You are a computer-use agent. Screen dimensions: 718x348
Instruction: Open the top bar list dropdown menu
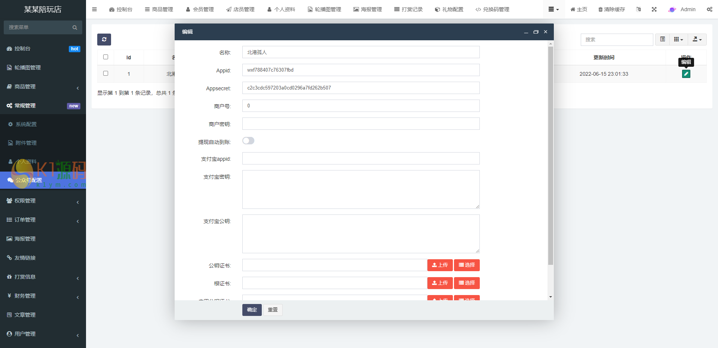click(553, 9)
